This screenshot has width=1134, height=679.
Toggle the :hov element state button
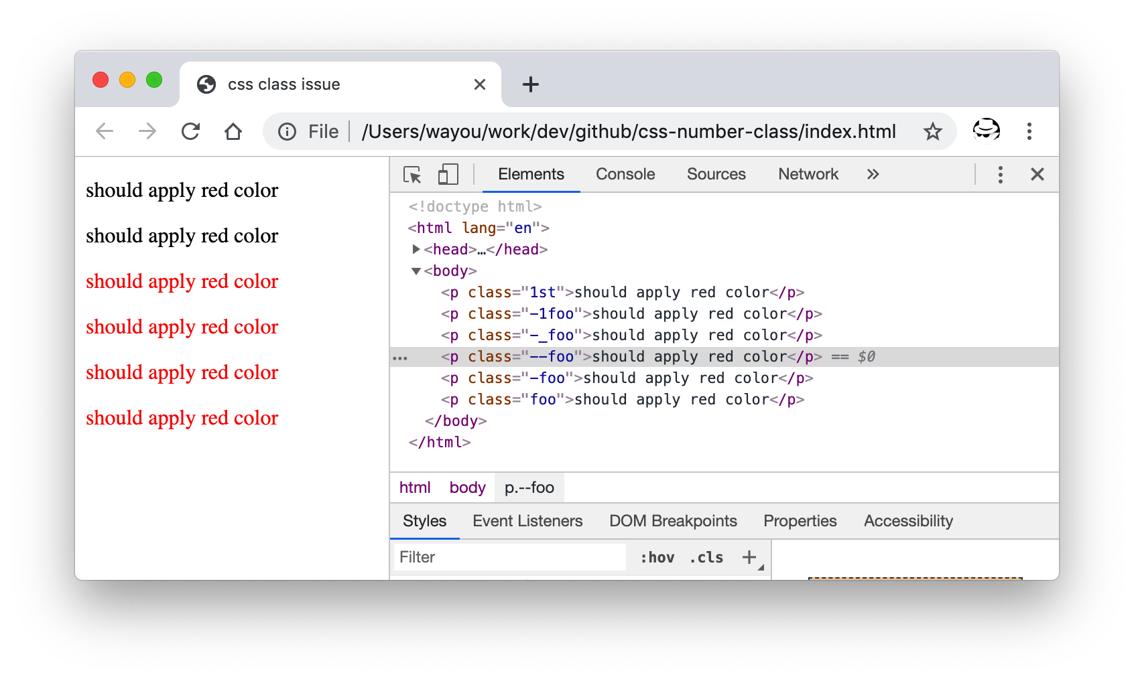pyautogui.click(x=657, y=557)
